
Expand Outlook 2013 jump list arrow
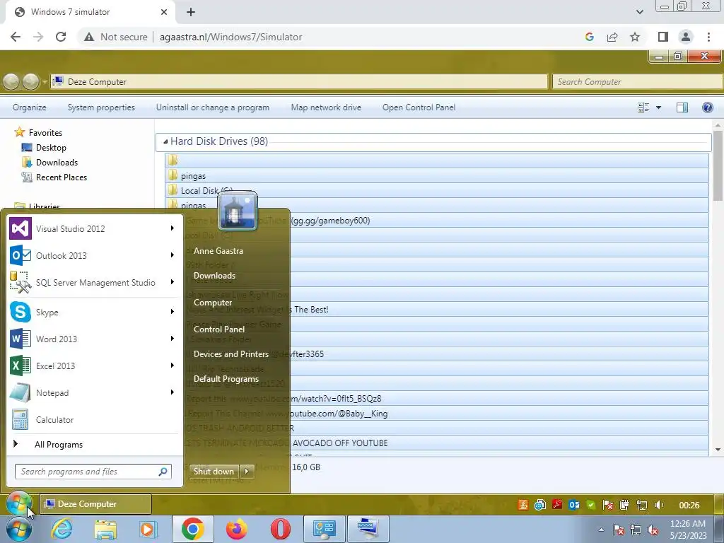pos(173,255)
